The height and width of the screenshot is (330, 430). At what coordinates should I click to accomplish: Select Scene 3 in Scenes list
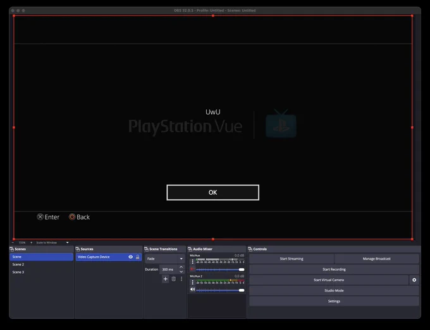41,272
